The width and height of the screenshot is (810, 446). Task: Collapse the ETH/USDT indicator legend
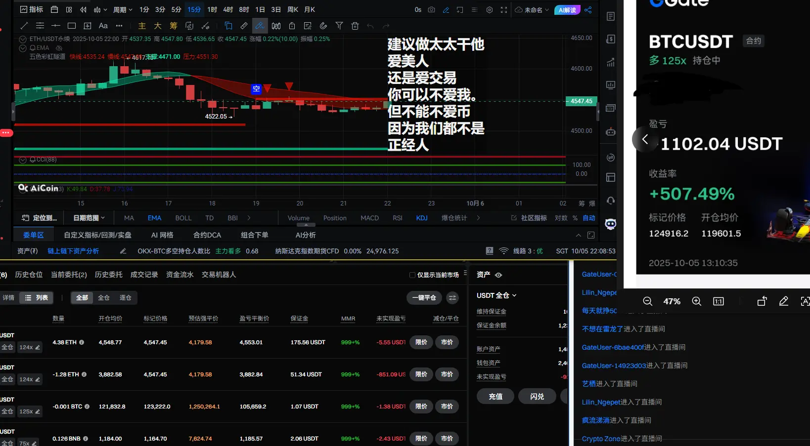tap(23, 39)
